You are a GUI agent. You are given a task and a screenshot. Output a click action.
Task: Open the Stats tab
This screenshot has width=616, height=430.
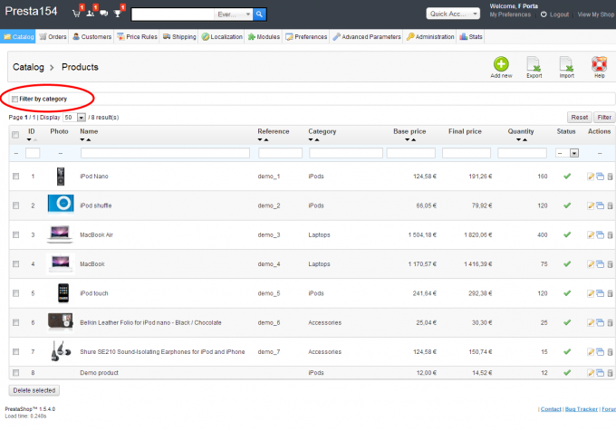pyautogui.click(x=471, y=37)
